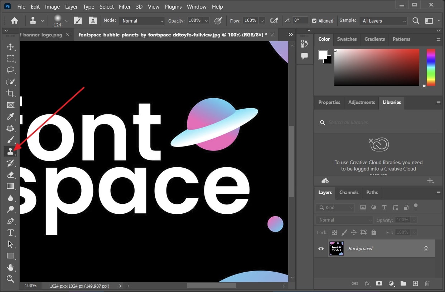This screenshot has height=292, width=445.
Task: Add a layer mask
Action: tap(379, 283)
